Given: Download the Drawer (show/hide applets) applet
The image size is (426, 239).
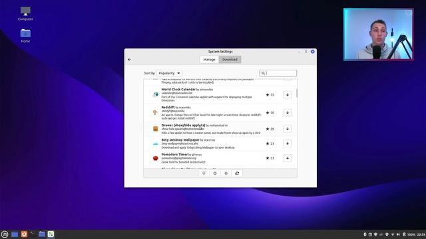Looking at the screenshot, I should coord(288,129).
